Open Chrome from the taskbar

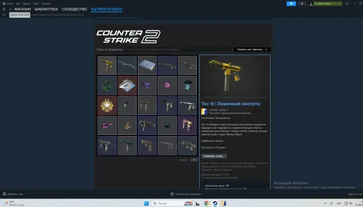point(206,203)
